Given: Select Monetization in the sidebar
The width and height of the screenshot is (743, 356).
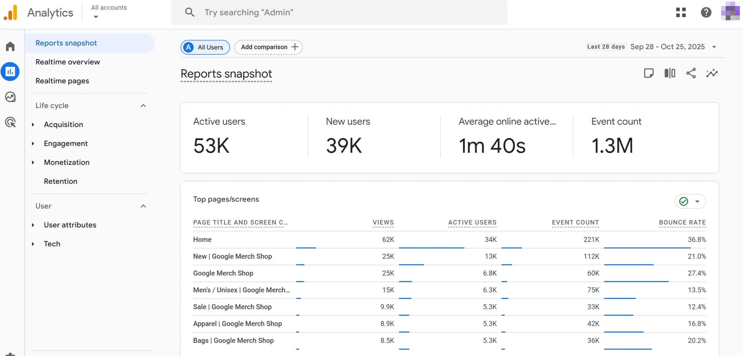Looking at the screenshot, I should (x=67, y=162).
